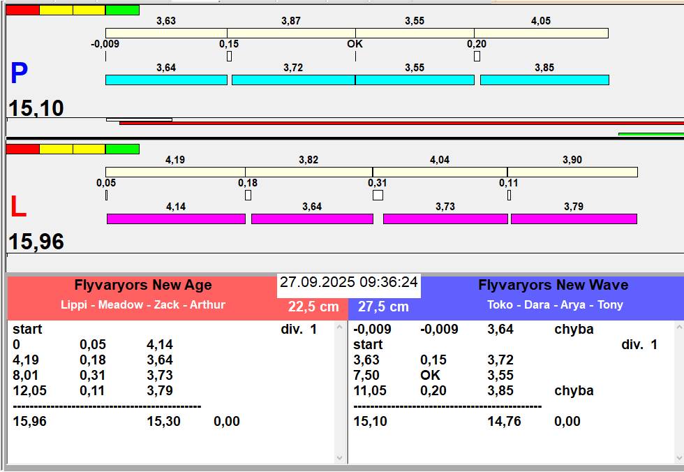Click the 27.09.2025 timestamp field

[349, 282]
